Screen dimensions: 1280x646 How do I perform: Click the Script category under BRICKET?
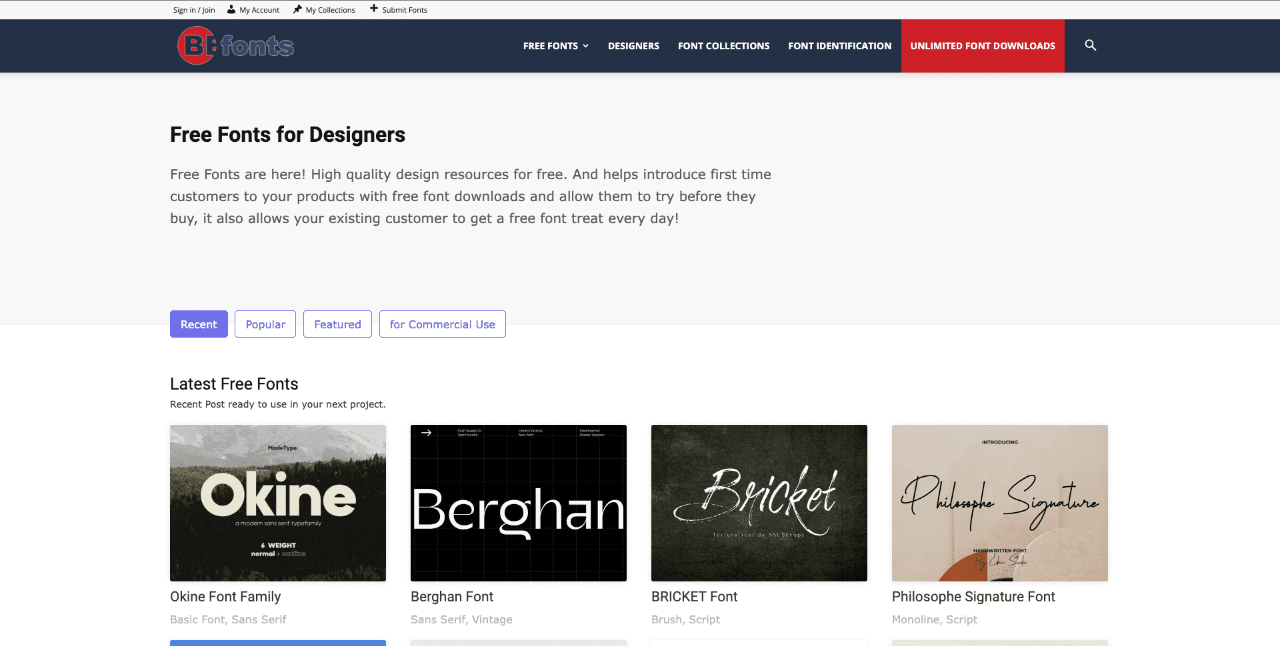coord(704,619)
